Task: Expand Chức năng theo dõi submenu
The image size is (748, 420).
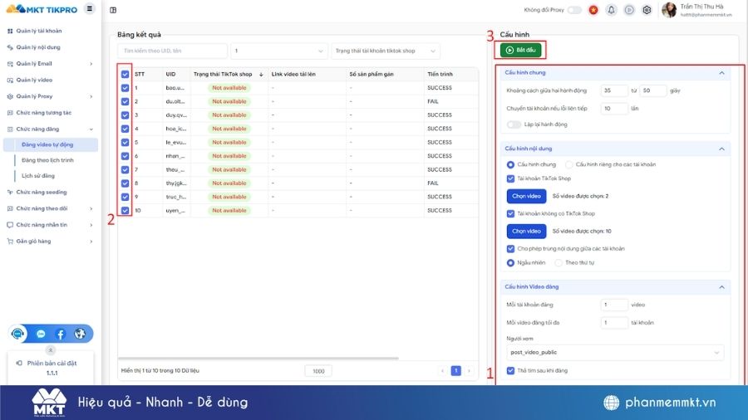Action: [91, 208]
